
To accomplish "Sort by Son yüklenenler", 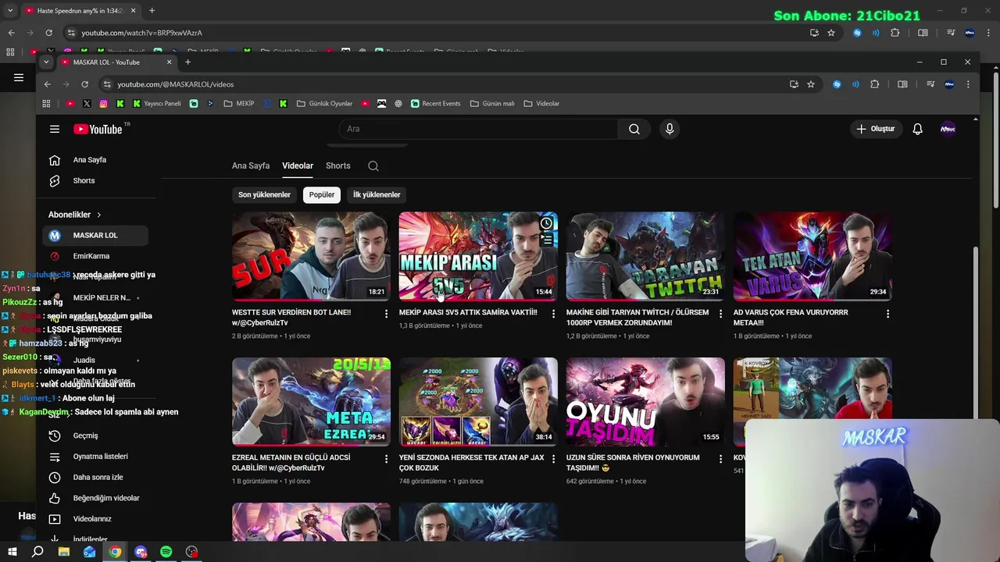I will click(264, 195).
